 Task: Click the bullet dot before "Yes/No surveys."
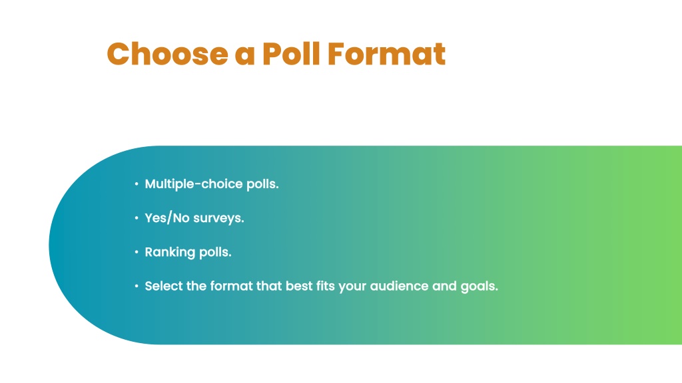(x=137, y=218)
